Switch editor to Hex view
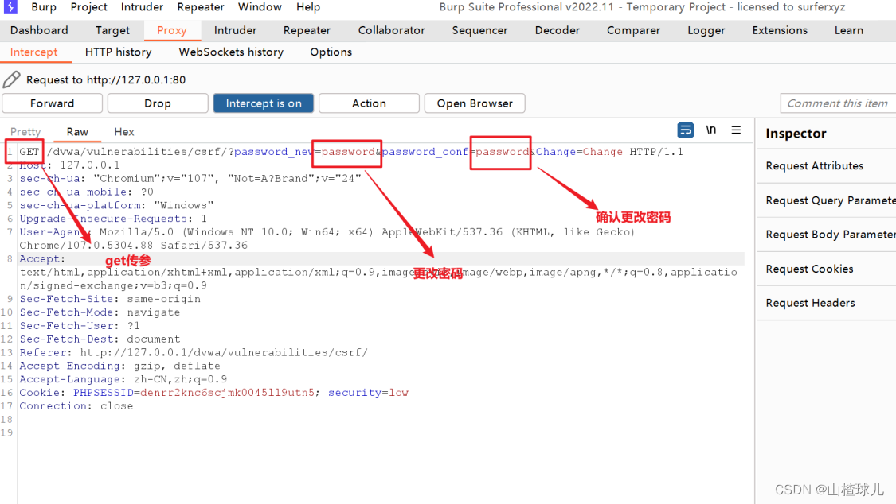 124,132
